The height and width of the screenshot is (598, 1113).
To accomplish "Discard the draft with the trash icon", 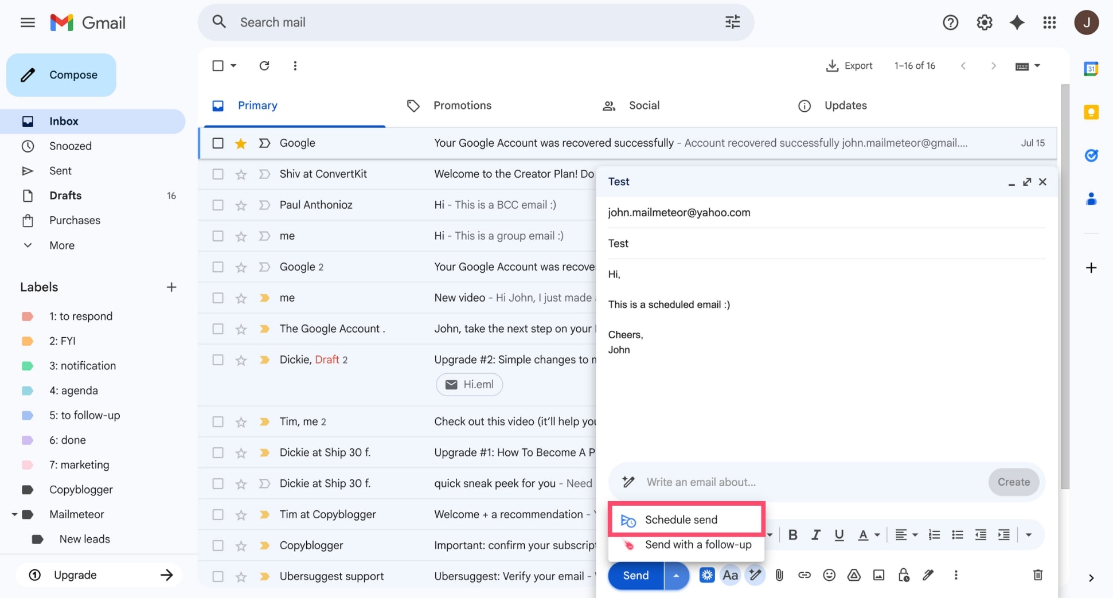I will click(1037, 575).
